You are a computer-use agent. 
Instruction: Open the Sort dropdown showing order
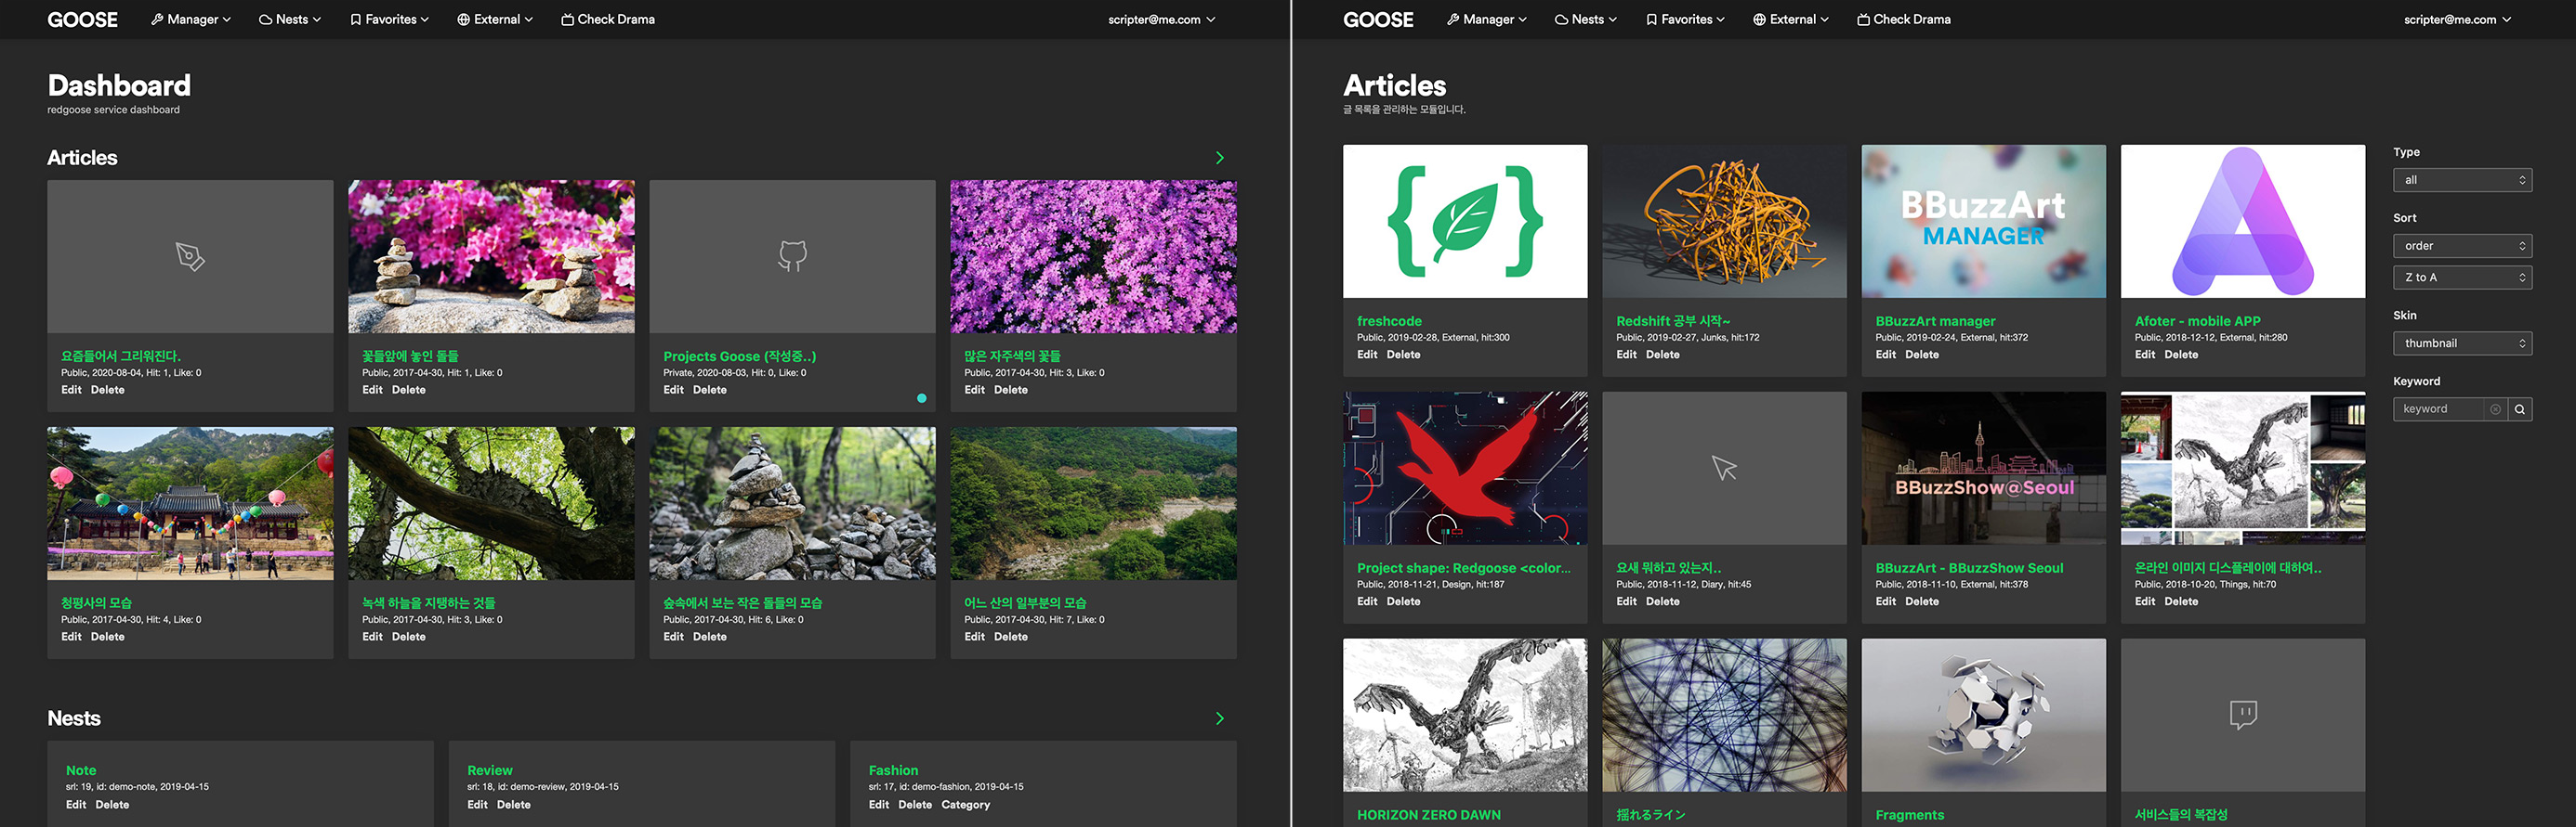(2461, 246)
